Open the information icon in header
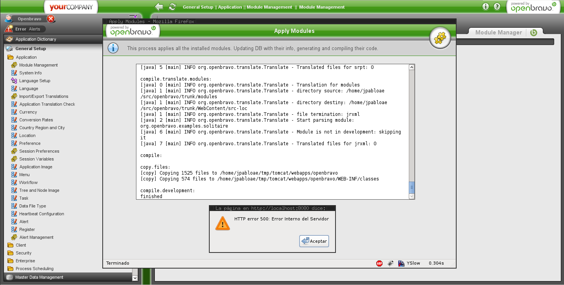Screen dimensions: 564x285 (x=486, y=7)
